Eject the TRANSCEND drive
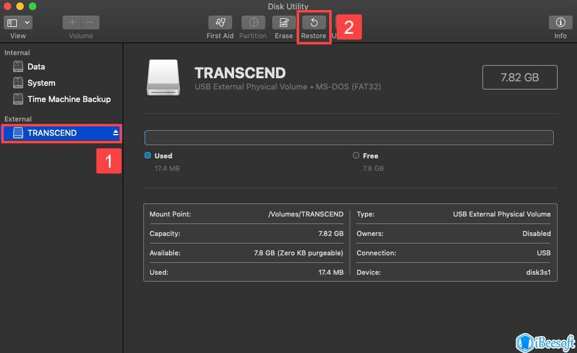 point(116,133)
